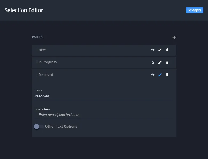
Task: Edit the New value with pencil
Action: click(x=160, y=50)
